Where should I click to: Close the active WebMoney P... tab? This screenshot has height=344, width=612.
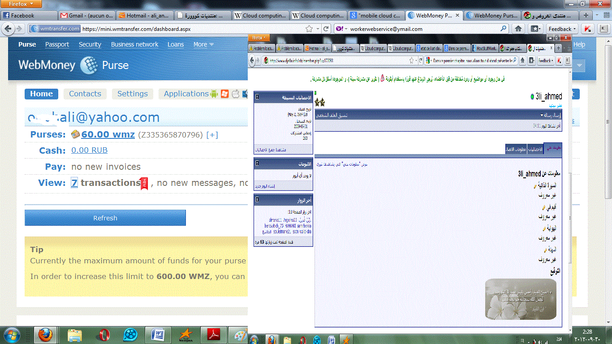pos(457,15)
